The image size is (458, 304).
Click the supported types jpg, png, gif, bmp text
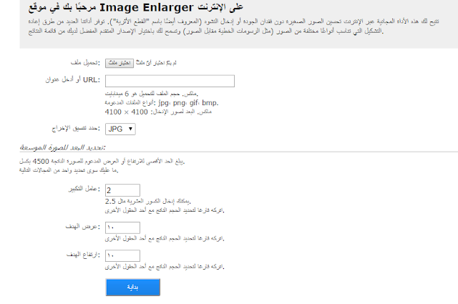pyautogui.click(x=162, y=103)
